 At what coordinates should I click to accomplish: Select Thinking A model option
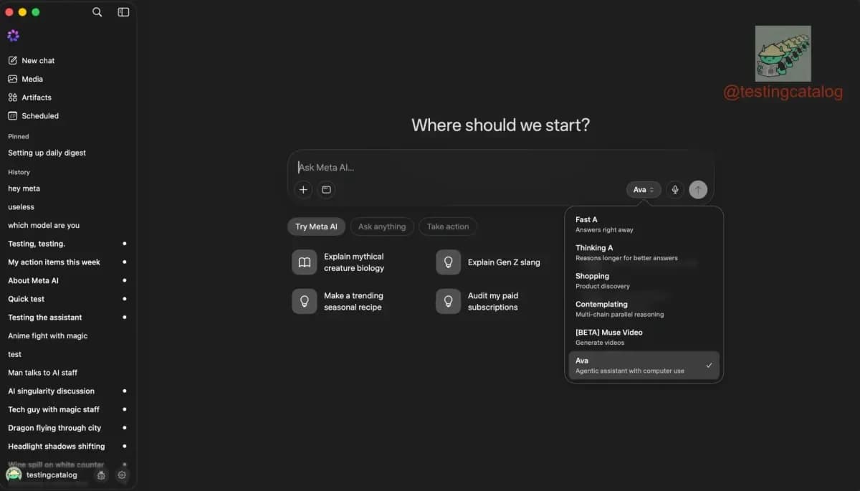[x=644, y=252]
